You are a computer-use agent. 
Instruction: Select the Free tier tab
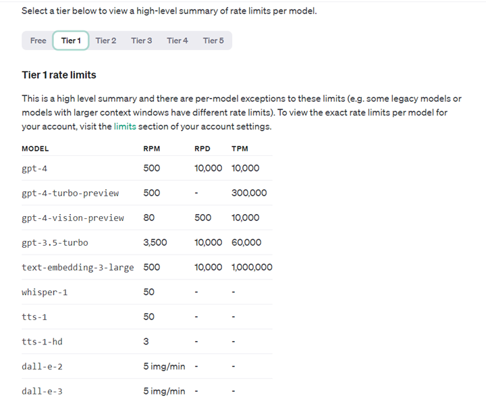tap(38, 41)
